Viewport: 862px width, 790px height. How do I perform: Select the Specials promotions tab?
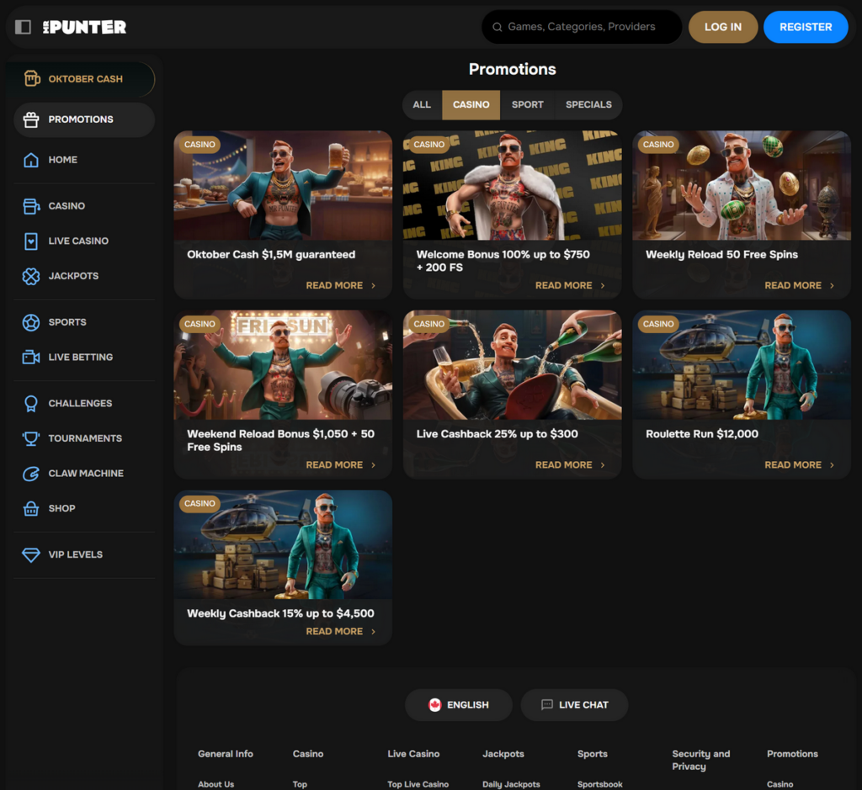click(588, 105)
